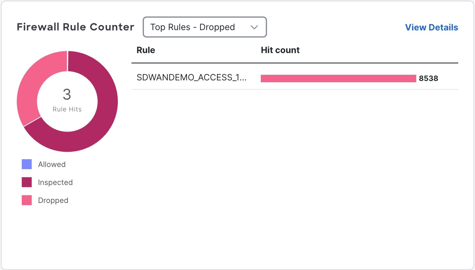This screenshot has width=475, height=270.
Task: Click the Firewall Rule Counter title
Action: click(76, 27)
